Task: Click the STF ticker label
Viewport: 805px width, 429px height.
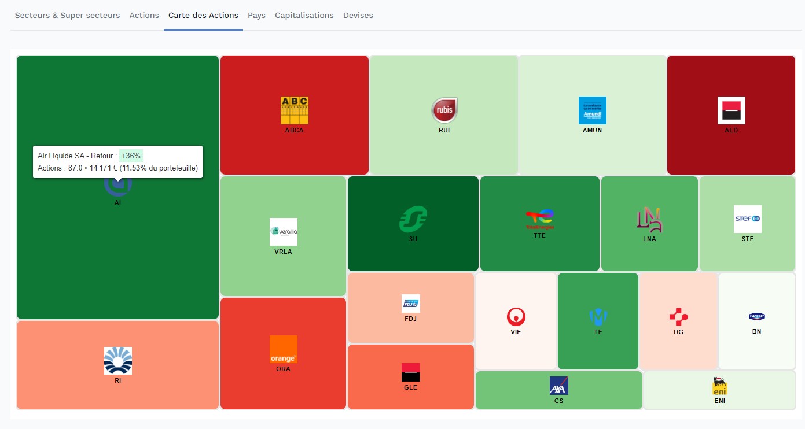Action: 748,239
